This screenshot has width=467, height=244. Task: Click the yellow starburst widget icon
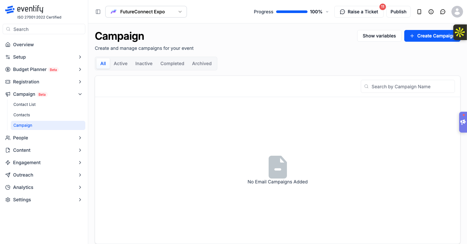pyautogui.click(x=460, y=32)
